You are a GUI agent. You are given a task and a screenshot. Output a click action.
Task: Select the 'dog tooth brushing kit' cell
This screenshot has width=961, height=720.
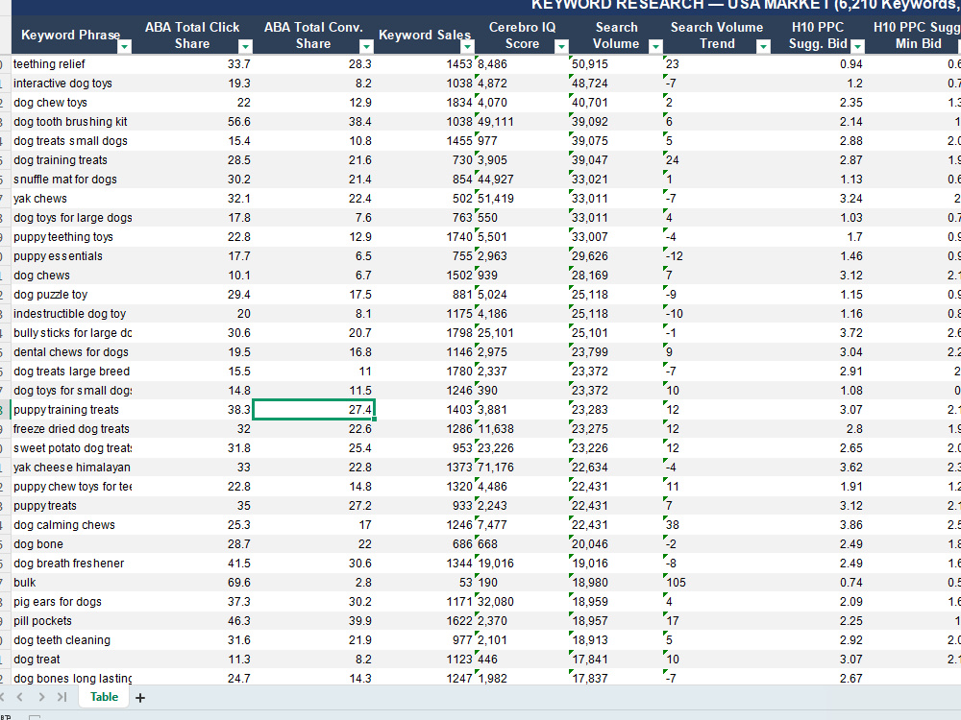pyautogui.click(x=71, y=121)
